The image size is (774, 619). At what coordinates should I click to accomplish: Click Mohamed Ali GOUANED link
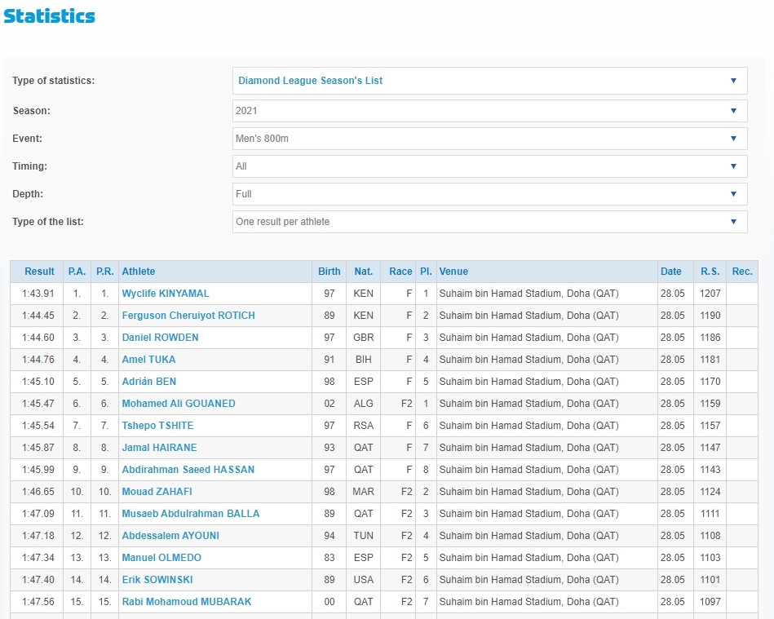click(x=179, y=404)
